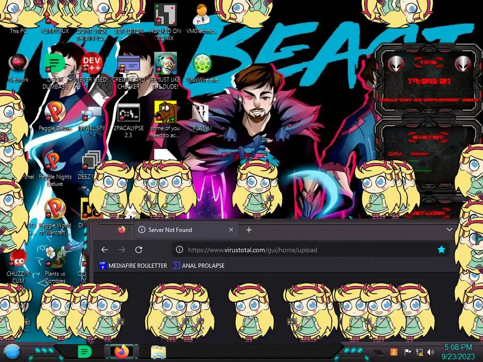Open the Plants vs Zombies shortcut
The width and height of the screenshot is (483, 362).
[x=55, y=265]
